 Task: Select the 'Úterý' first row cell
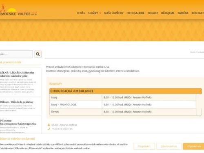pos(76,98)
